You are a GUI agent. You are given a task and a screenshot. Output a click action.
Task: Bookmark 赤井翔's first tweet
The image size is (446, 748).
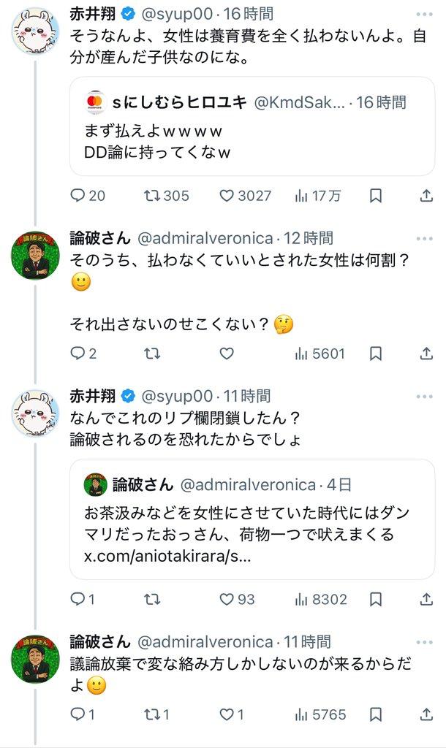(x=375, y=195)
